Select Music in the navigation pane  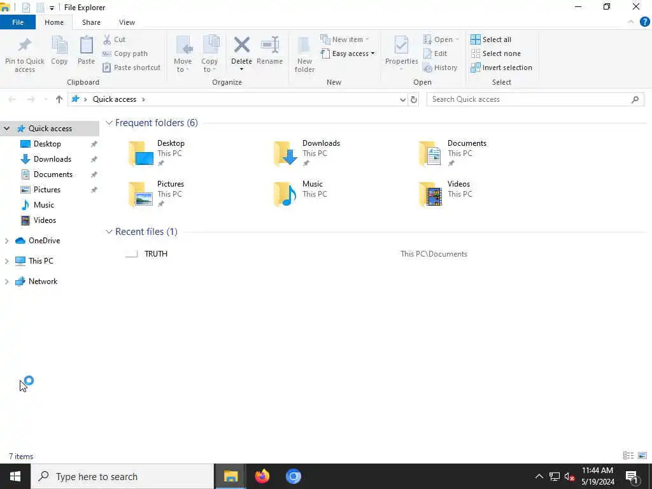click(44, 205)
